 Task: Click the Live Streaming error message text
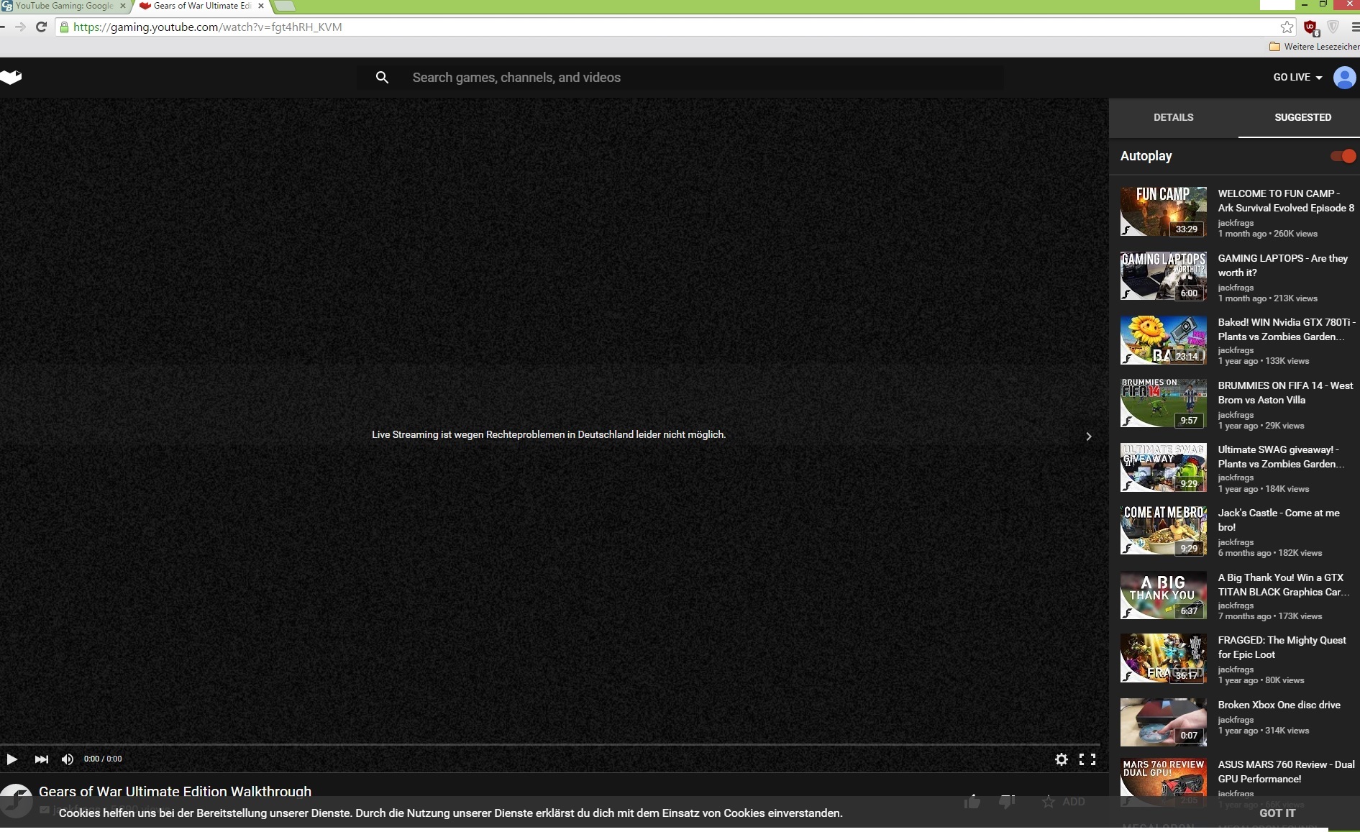coord(549,434)
